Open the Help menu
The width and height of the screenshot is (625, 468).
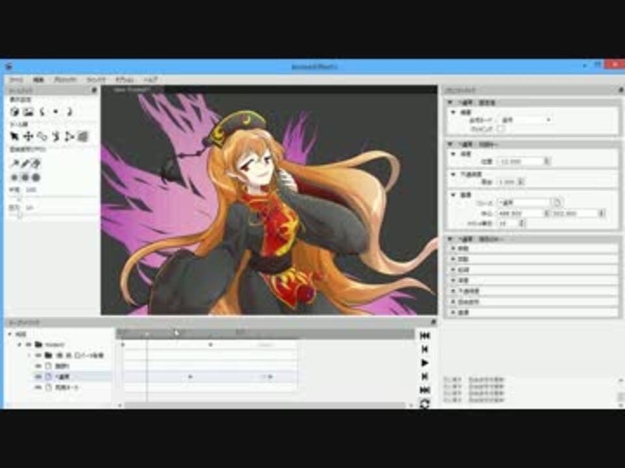150,79
